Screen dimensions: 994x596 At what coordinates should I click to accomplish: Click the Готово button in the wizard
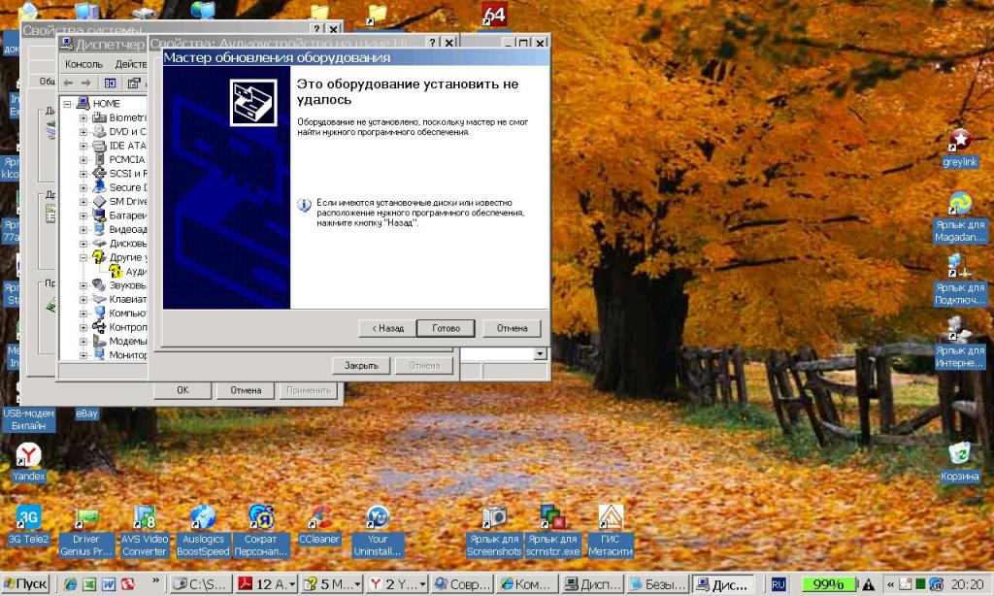click(x=446, y=328)
